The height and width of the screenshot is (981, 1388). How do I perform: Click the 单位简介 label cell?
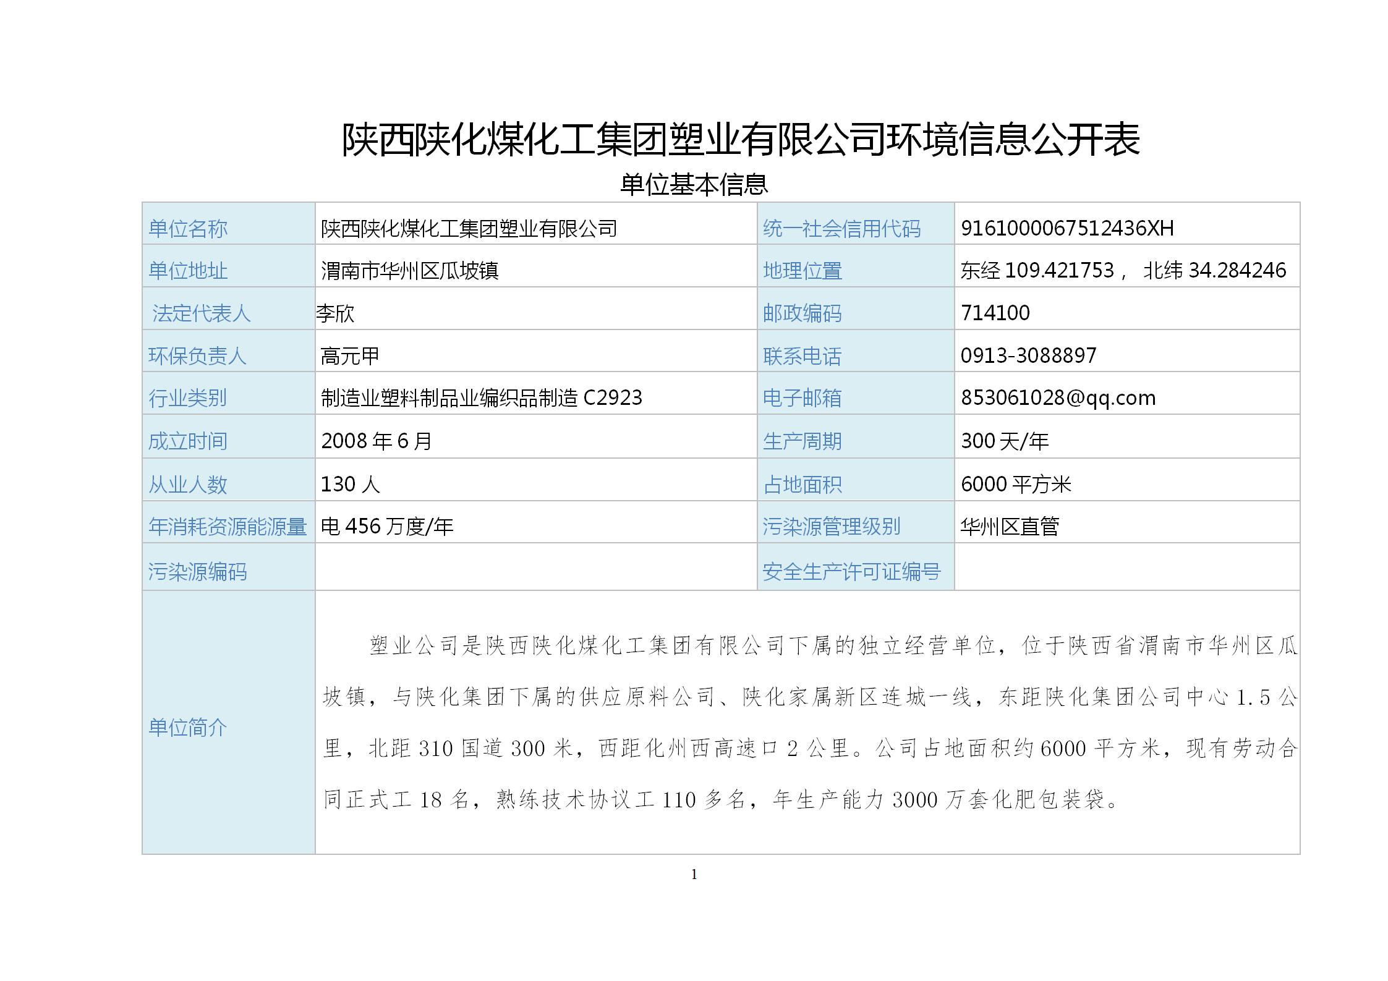click(188, 727)
